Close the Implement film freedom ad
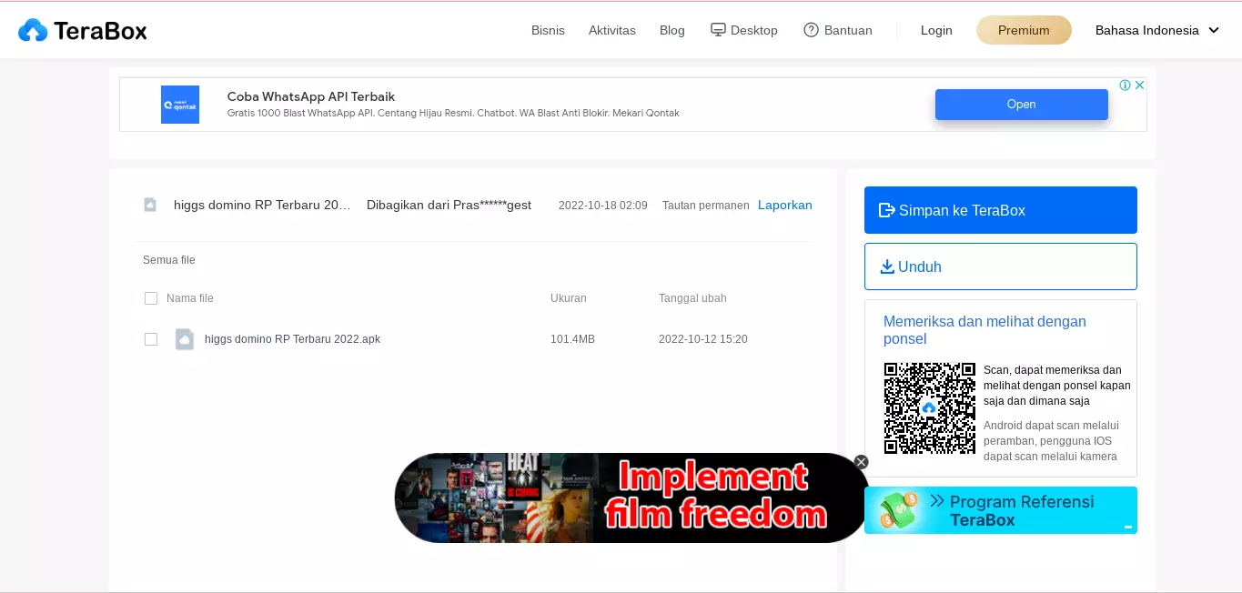Viewport: 1242px width, 593px height. click(x=861, y=462)
